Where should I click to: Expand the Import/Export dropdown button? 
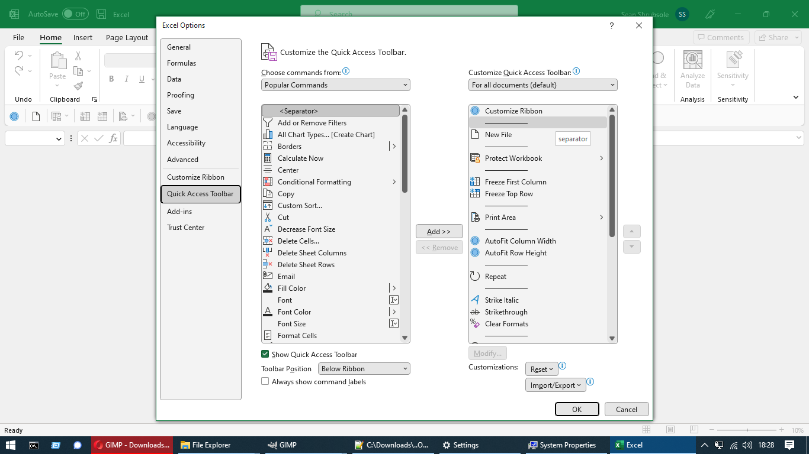(556, 385)
